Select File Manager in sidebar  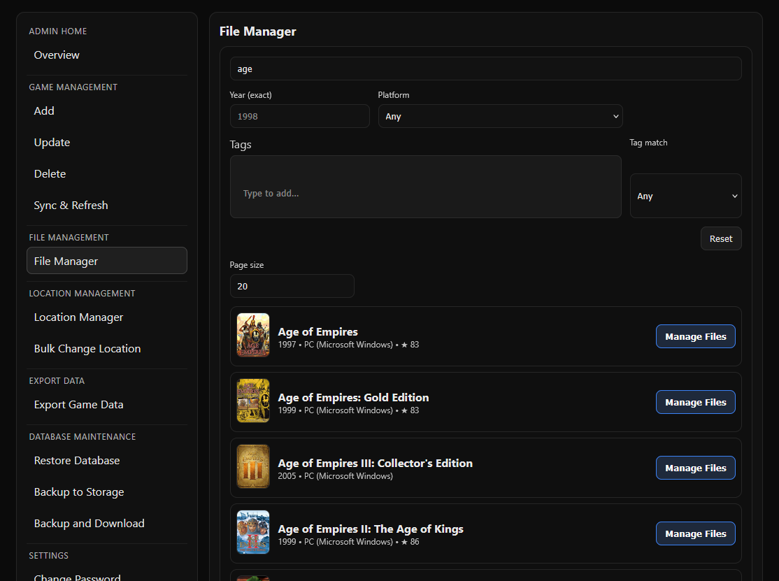(x=107, y=261)
